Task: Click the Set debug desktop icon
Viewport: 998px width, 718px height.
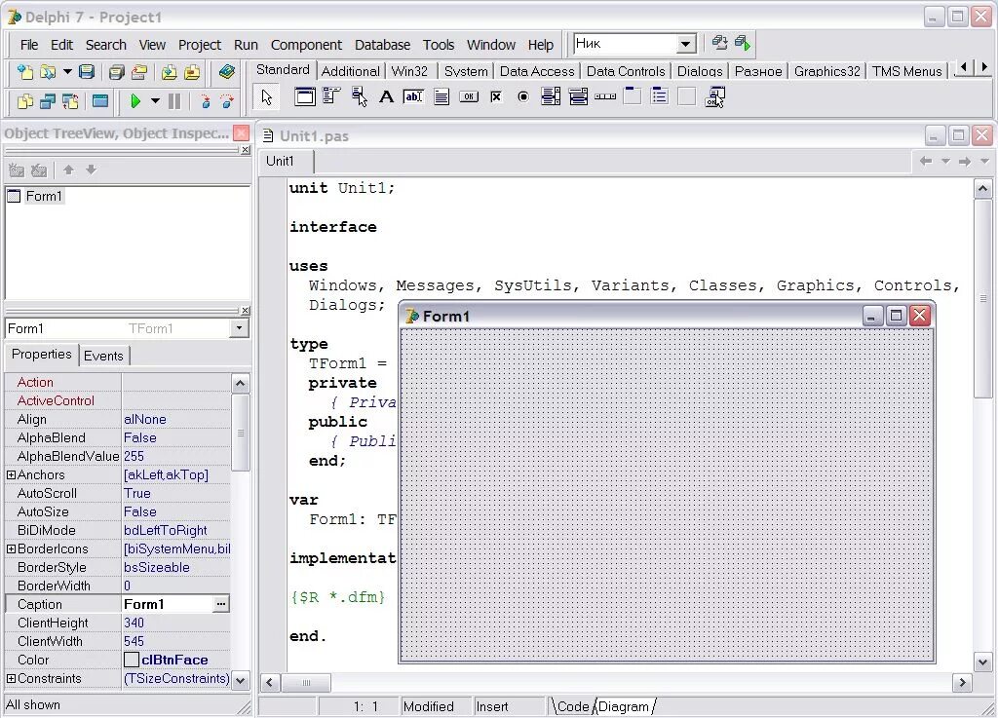Action: point(742,43)
